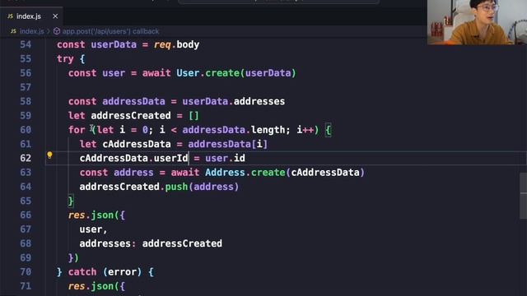This screenshot has height=296, width=527.
Task: Click 'addresses' property on line 58
Action: [x=259, y=101]
